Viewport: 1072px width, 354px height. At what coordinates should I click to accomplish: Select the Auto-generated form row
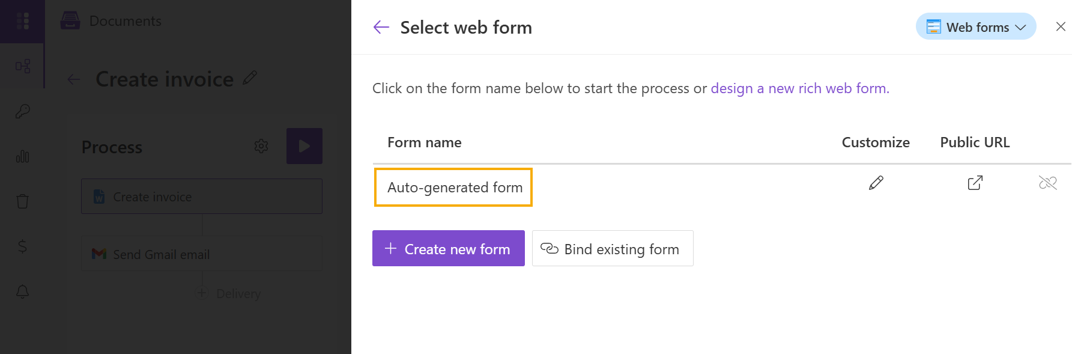tap(453, 187)
